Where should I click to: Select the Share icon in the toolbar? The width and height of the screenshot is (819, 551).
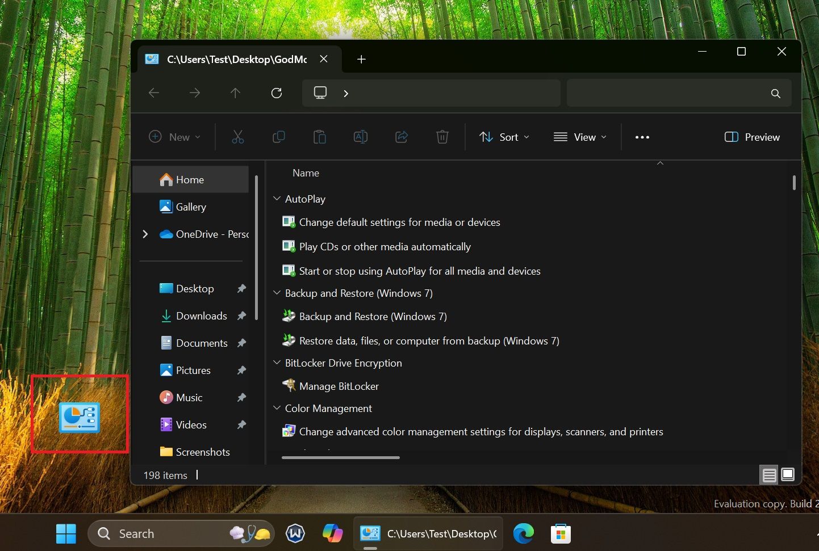402,137
